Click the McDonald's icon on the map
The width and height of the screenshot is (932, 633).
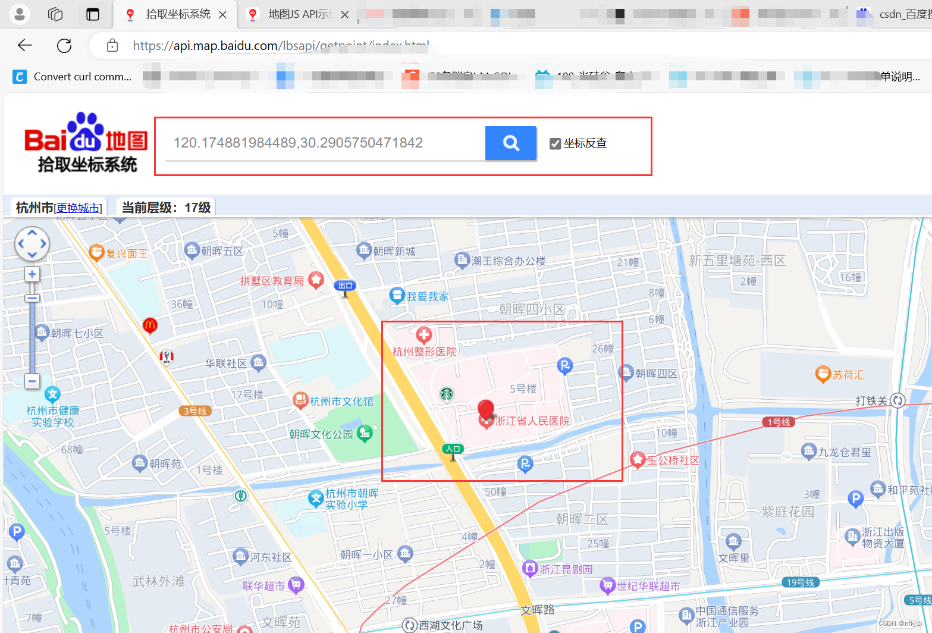click(x=150, y=325)
